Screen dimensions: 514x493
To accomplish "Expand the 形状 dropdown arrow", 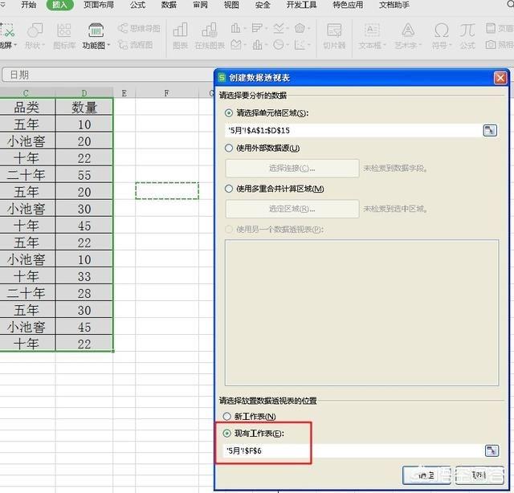I will coord(43,45).
